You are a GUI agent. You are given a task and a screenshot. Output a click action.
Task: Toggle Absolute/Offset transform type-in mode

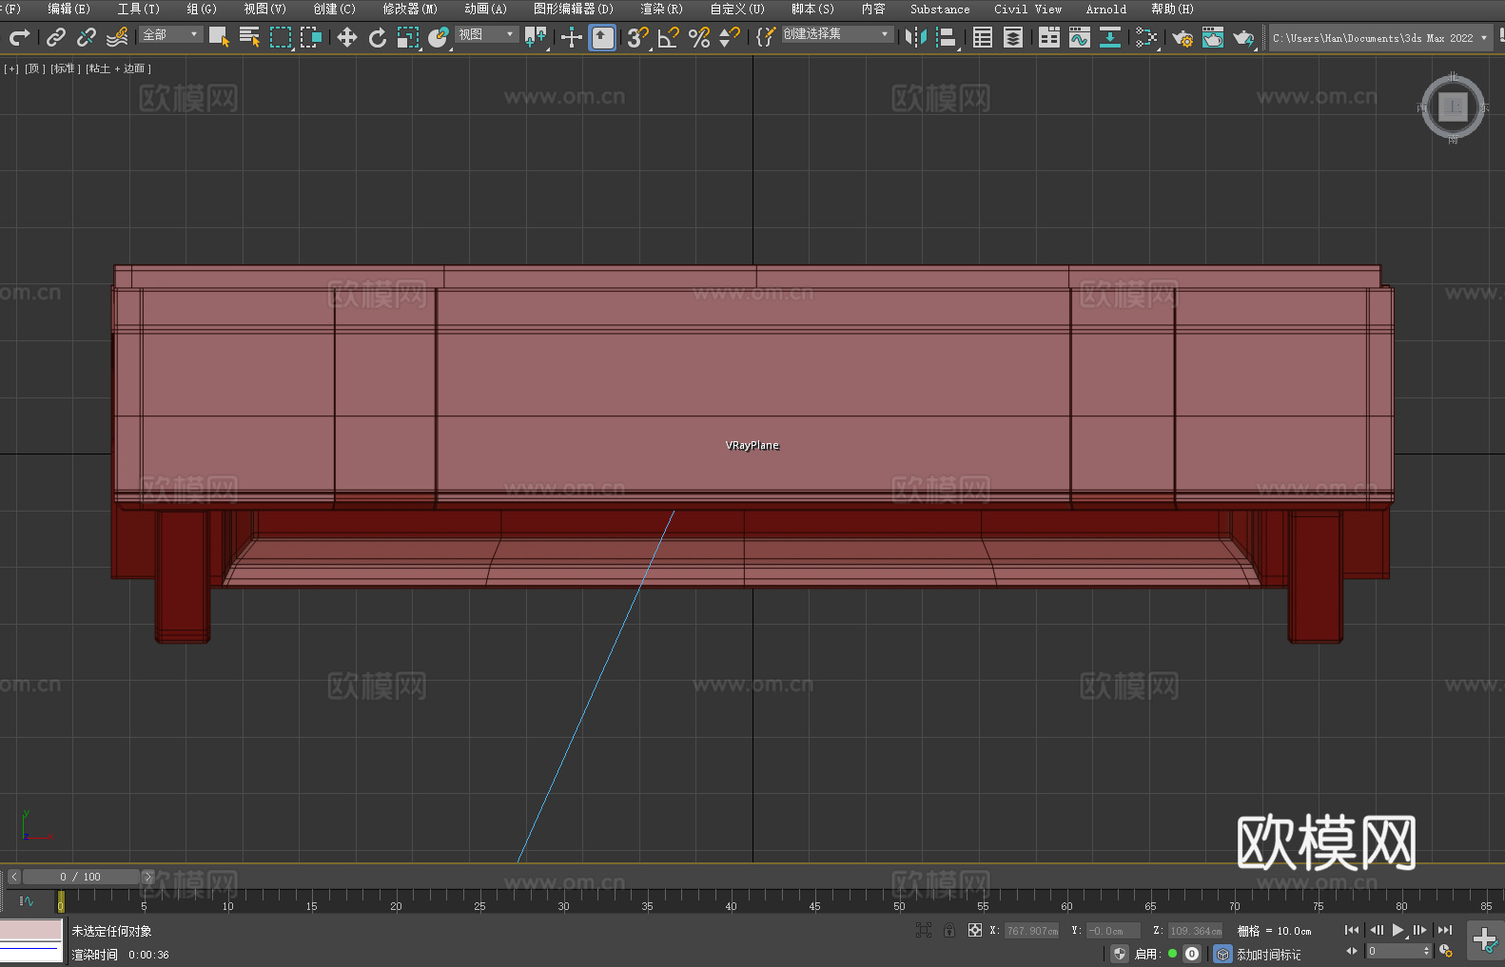coord(975,930)
